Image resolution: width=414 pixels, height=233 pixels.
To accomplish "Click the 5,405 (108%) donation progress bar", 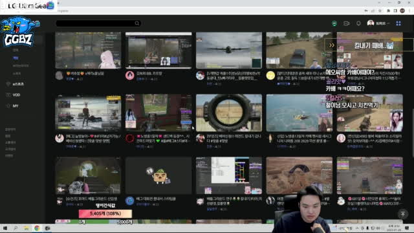I will pos(105,214).
